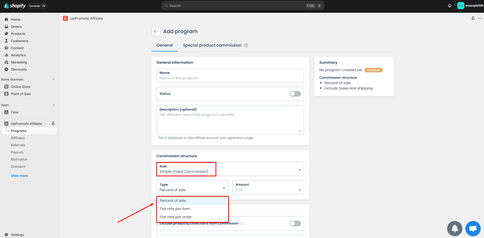This screenshot has height=238, width=484.
Task: Select Flat rate per item option
Action: point(192,209)
